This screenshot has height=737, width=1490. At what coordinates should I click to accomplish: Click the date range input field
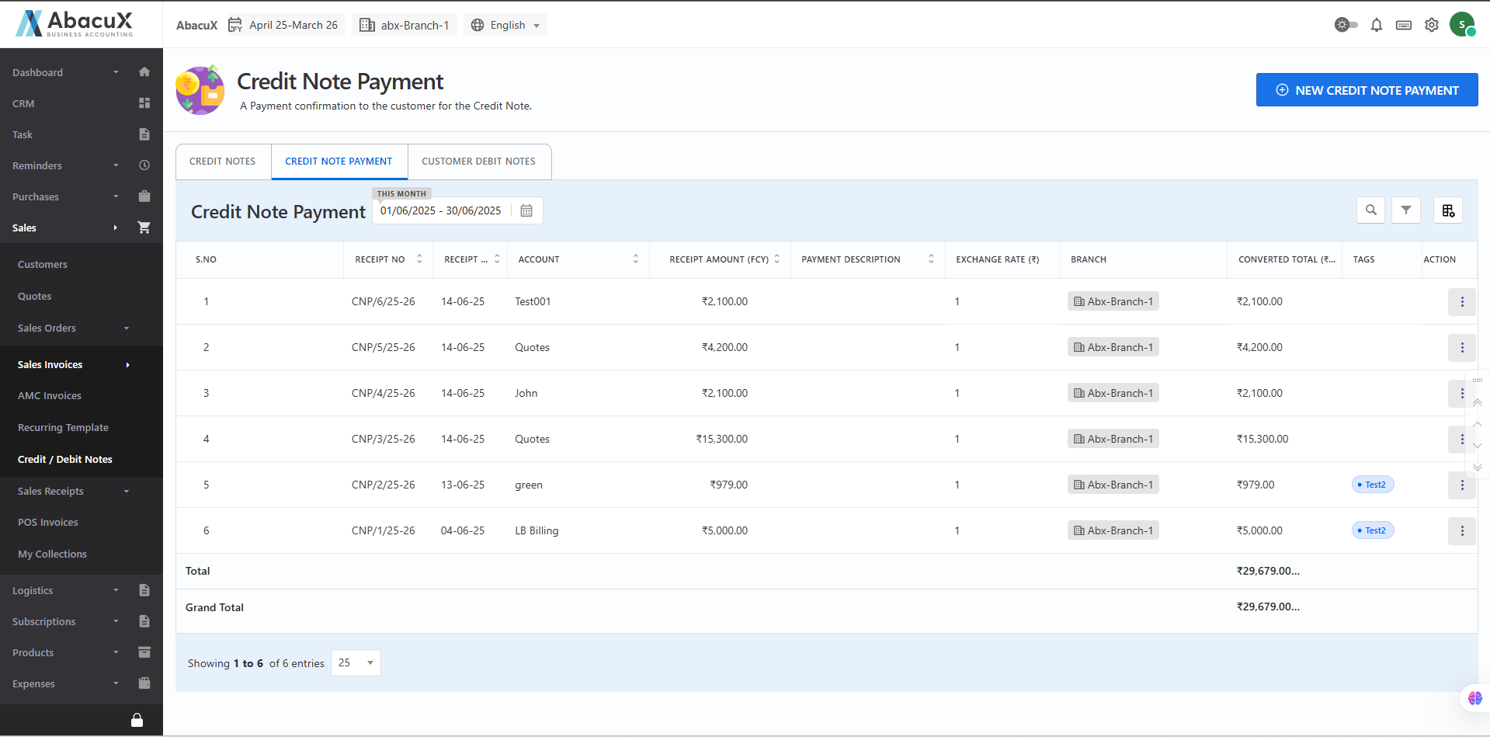click(440, 211)
